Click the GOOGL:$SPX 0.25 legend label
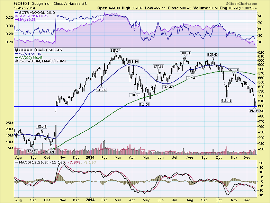This screenshot has height=203, width=270. coord(33,16)
